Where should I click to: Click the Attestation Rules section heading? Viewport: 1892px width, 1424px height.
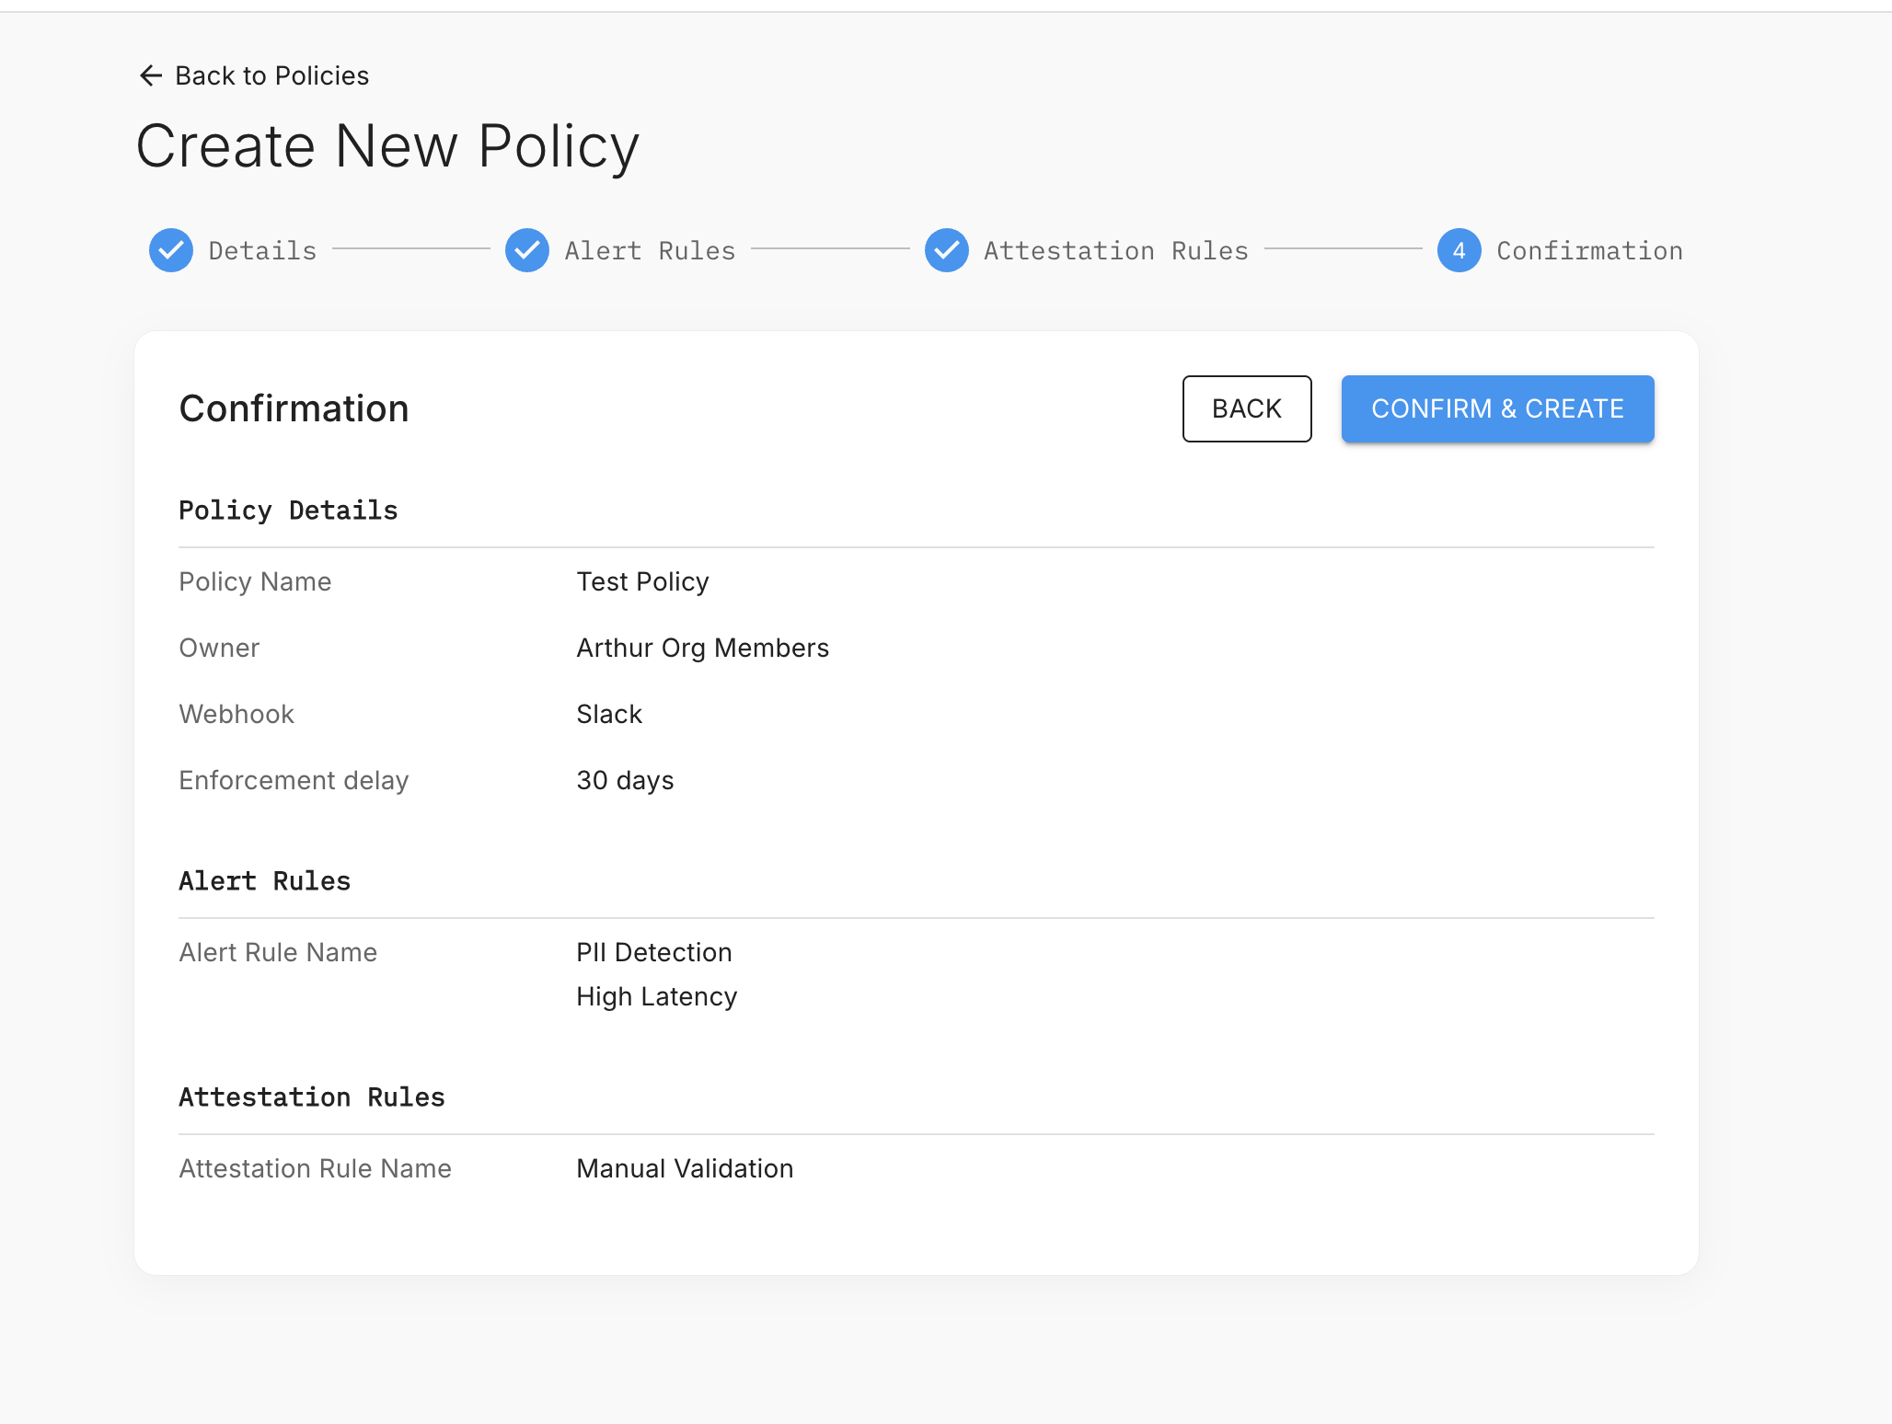coord(312,1097)
